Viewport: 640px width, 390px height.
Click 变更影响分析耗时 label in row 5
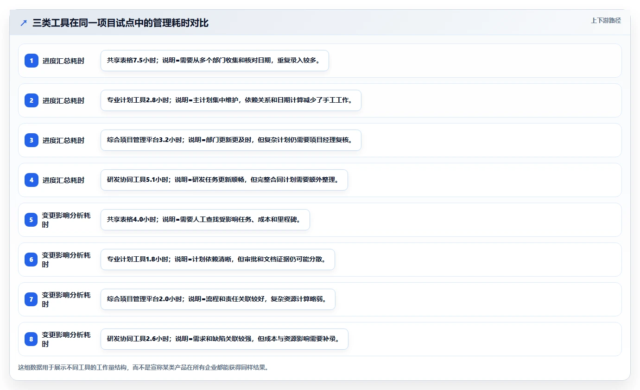pos(66,220)
